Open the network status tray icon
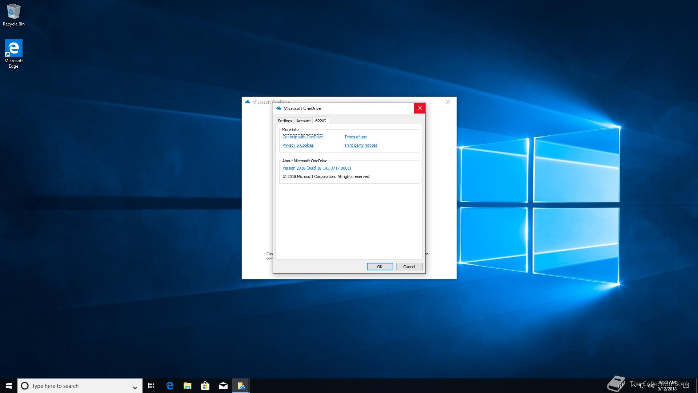The height and width of the screenshot is (393, 698). [642, 386]
